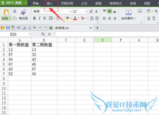The height and width of the screenshot is (115, 159).
Task: Open the 公式 tab
Action: [84, 3]
